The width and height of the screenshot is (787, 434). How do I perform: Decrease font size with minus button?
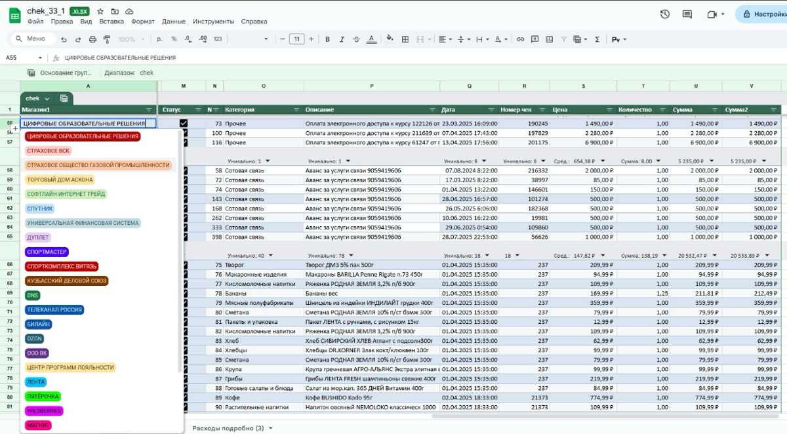(284, 39)
